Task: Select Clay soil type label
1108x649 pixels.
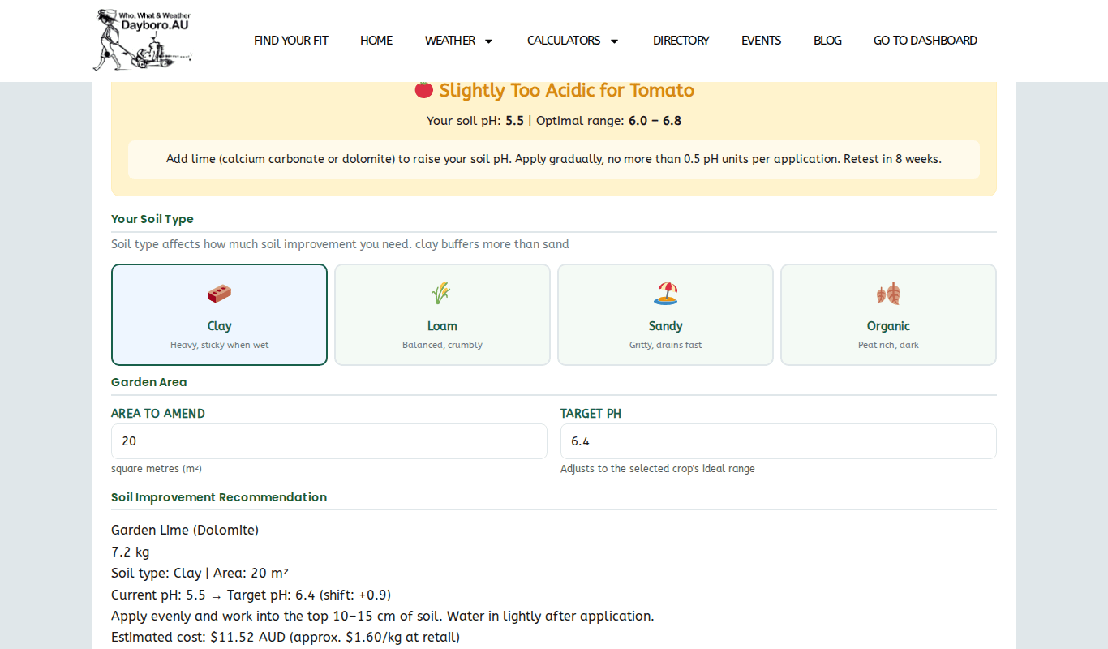Action: tap(219, 326)
